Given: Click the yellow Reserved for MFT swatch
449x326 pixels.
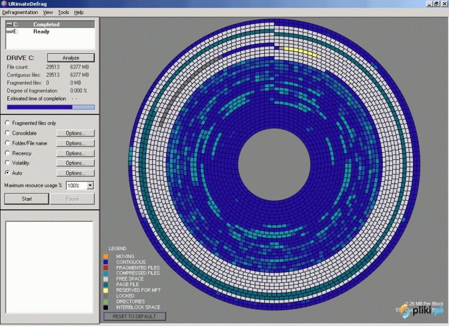Looking at the screenshot, I should tap(106, 290).
